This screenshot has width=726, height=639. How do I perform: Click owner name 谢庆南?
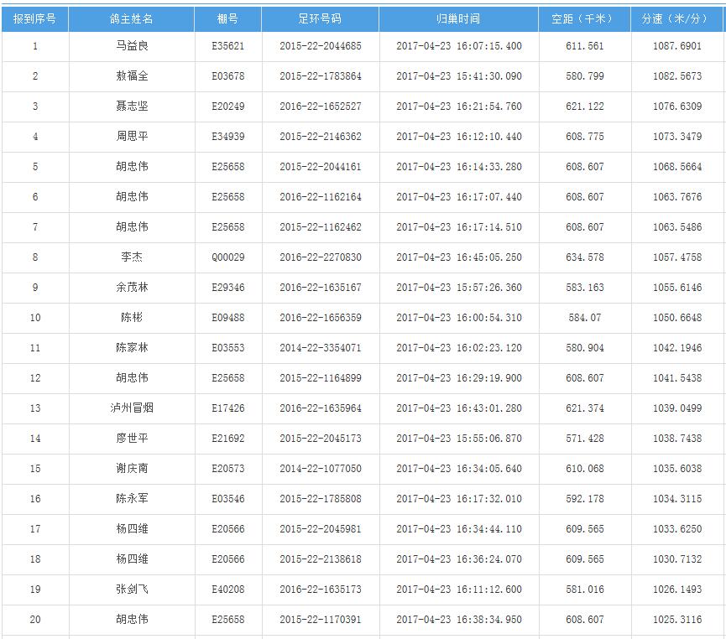[x=132, y=469]
